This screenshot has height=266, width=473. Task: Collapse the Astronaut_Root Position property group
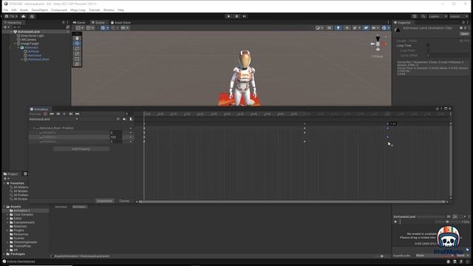click(34, 128)
